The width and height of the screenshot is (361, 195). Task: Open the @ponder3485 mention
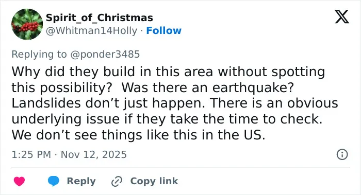105,55
